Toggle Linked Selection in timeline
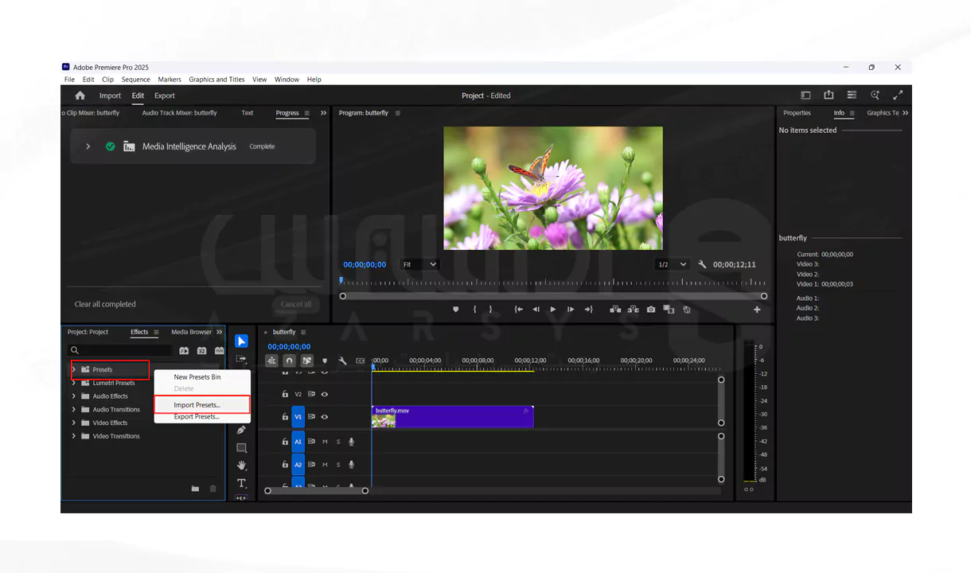971x573 pixels. (307, 361)
